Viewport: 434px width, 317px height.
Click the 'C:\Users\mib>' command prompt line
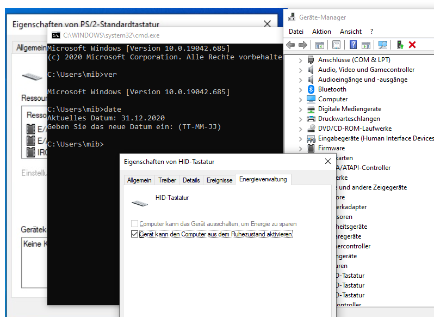75,144
